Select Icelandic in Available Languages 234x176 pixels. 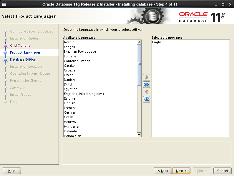[100, 131]
